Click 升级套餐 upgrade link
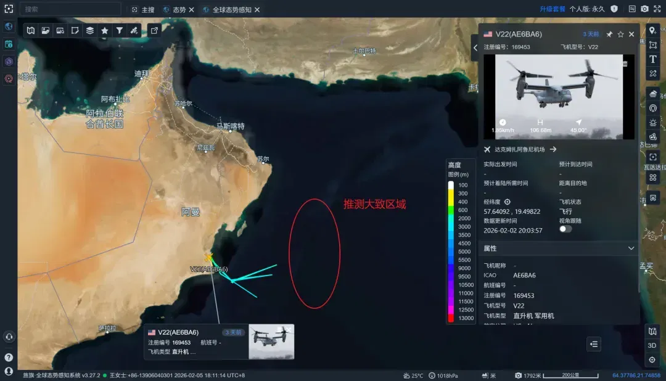The width and height of the screenshot is (666, 381). [x=552, y=9]
